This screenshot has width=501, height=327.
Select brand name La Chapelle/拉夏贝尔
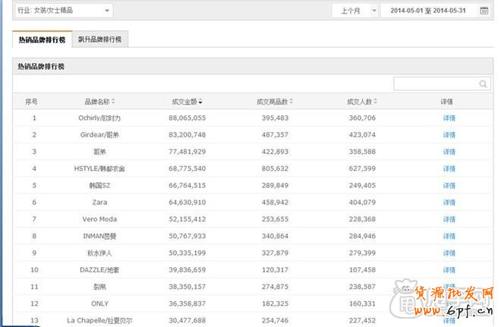[x=99, y=321]
